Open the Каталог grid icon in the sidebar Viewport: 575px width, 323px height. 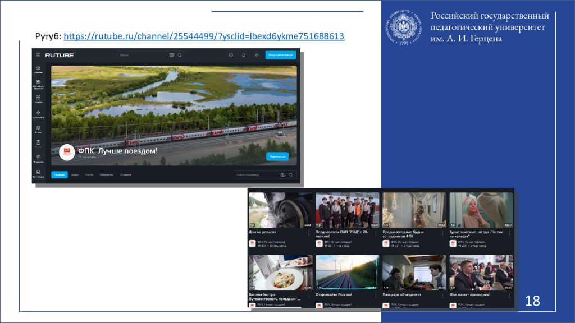pos(38,98)
